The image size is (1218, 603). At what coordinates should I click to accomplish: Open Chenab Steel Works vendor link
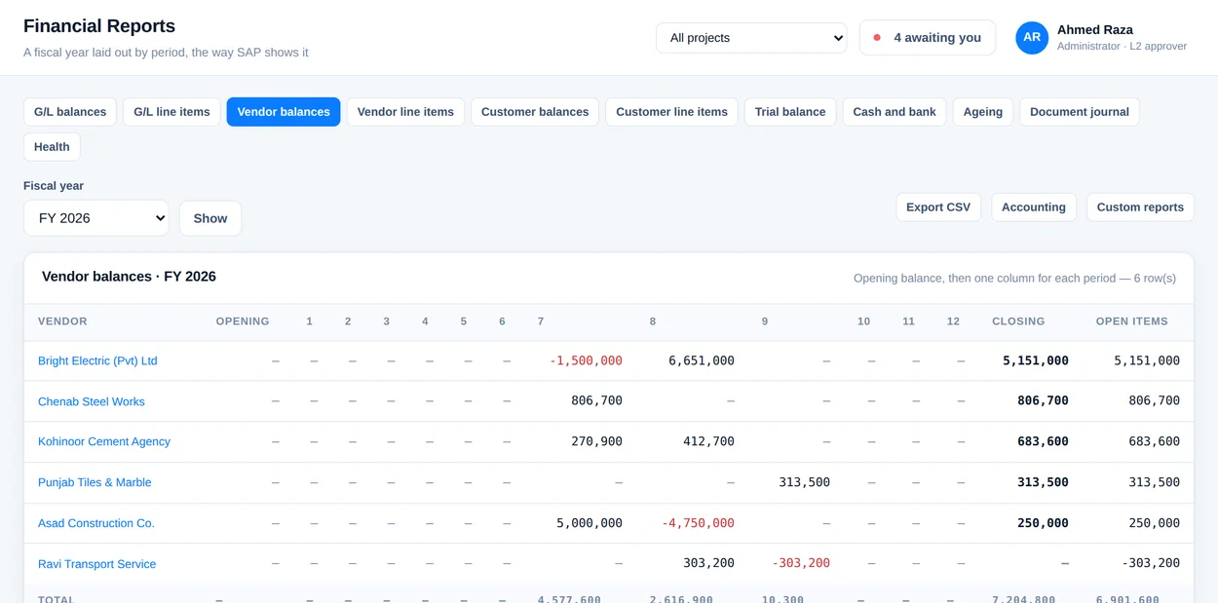(x=92, y=401)
